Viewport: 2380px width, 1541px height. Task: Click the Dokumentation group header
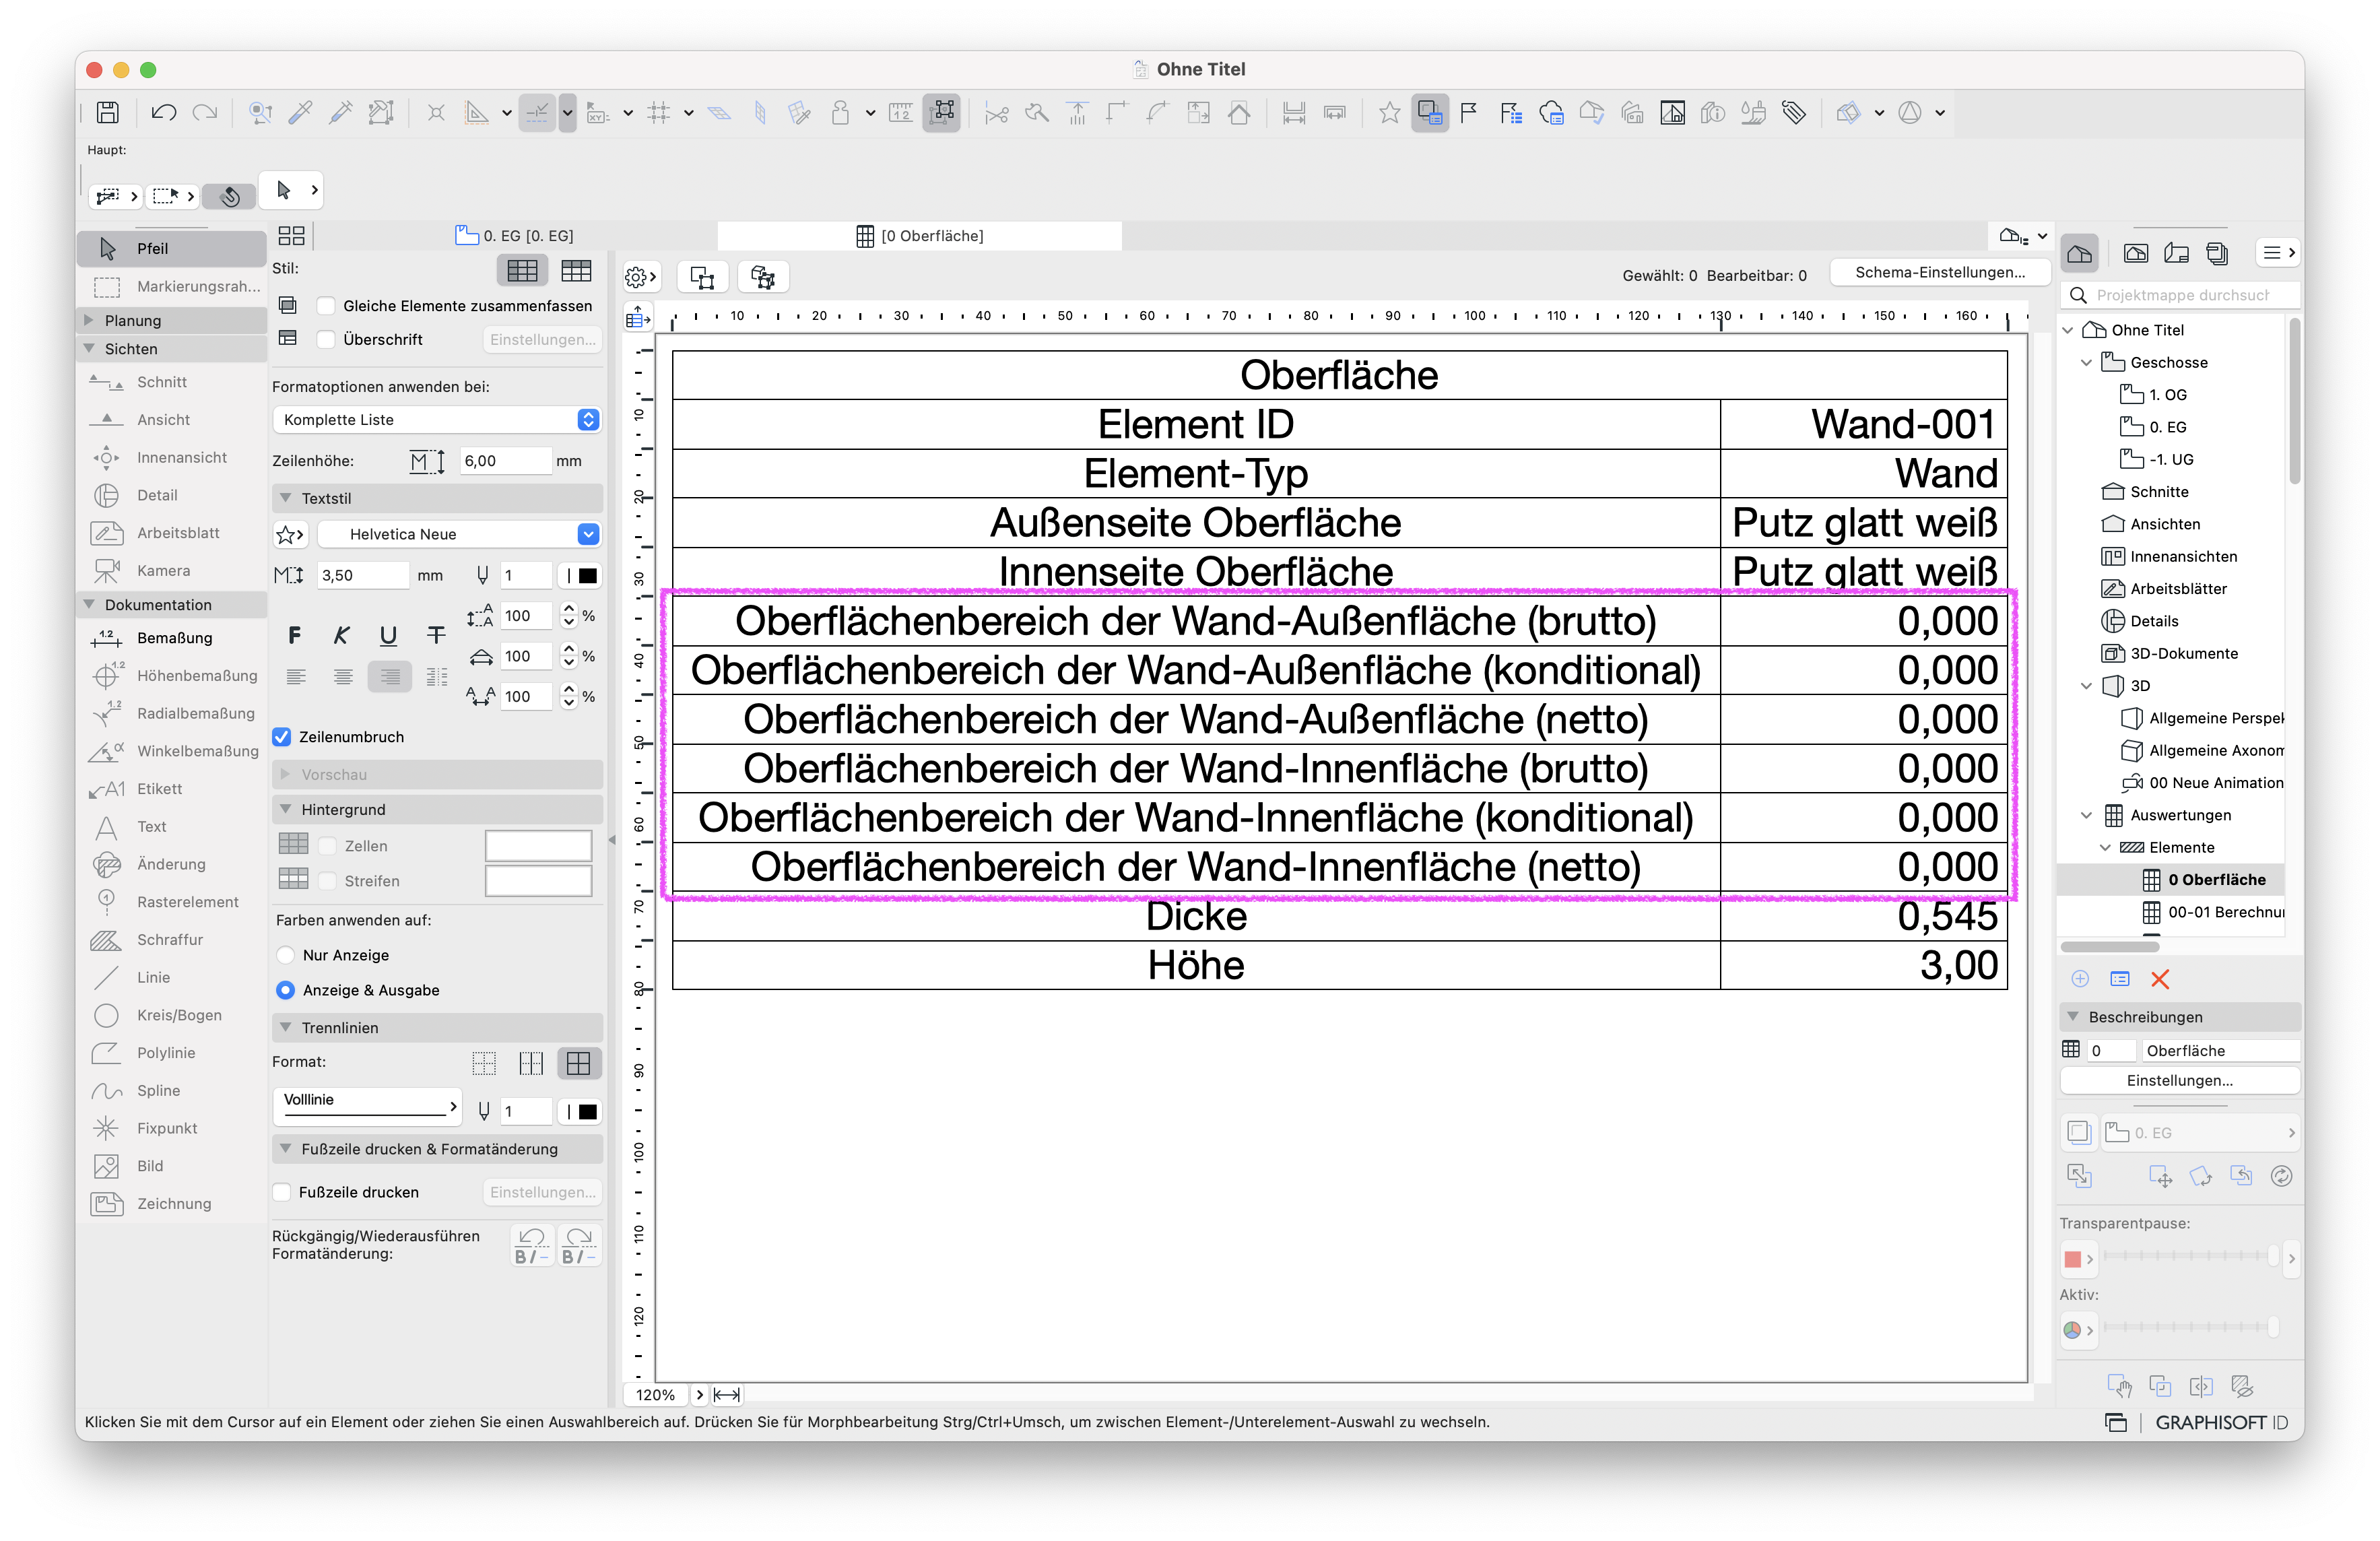click(171, 605)
